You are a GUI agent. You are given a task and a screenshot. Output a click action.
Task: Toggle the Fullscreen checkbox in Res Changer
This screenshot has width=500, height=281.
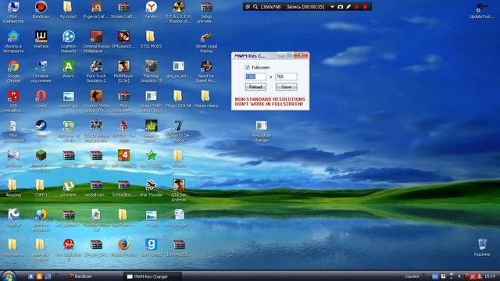click(x=247, y=67)
